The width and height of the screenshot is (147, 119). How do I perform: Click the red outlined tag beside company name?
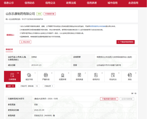click(x=50, y=14)
